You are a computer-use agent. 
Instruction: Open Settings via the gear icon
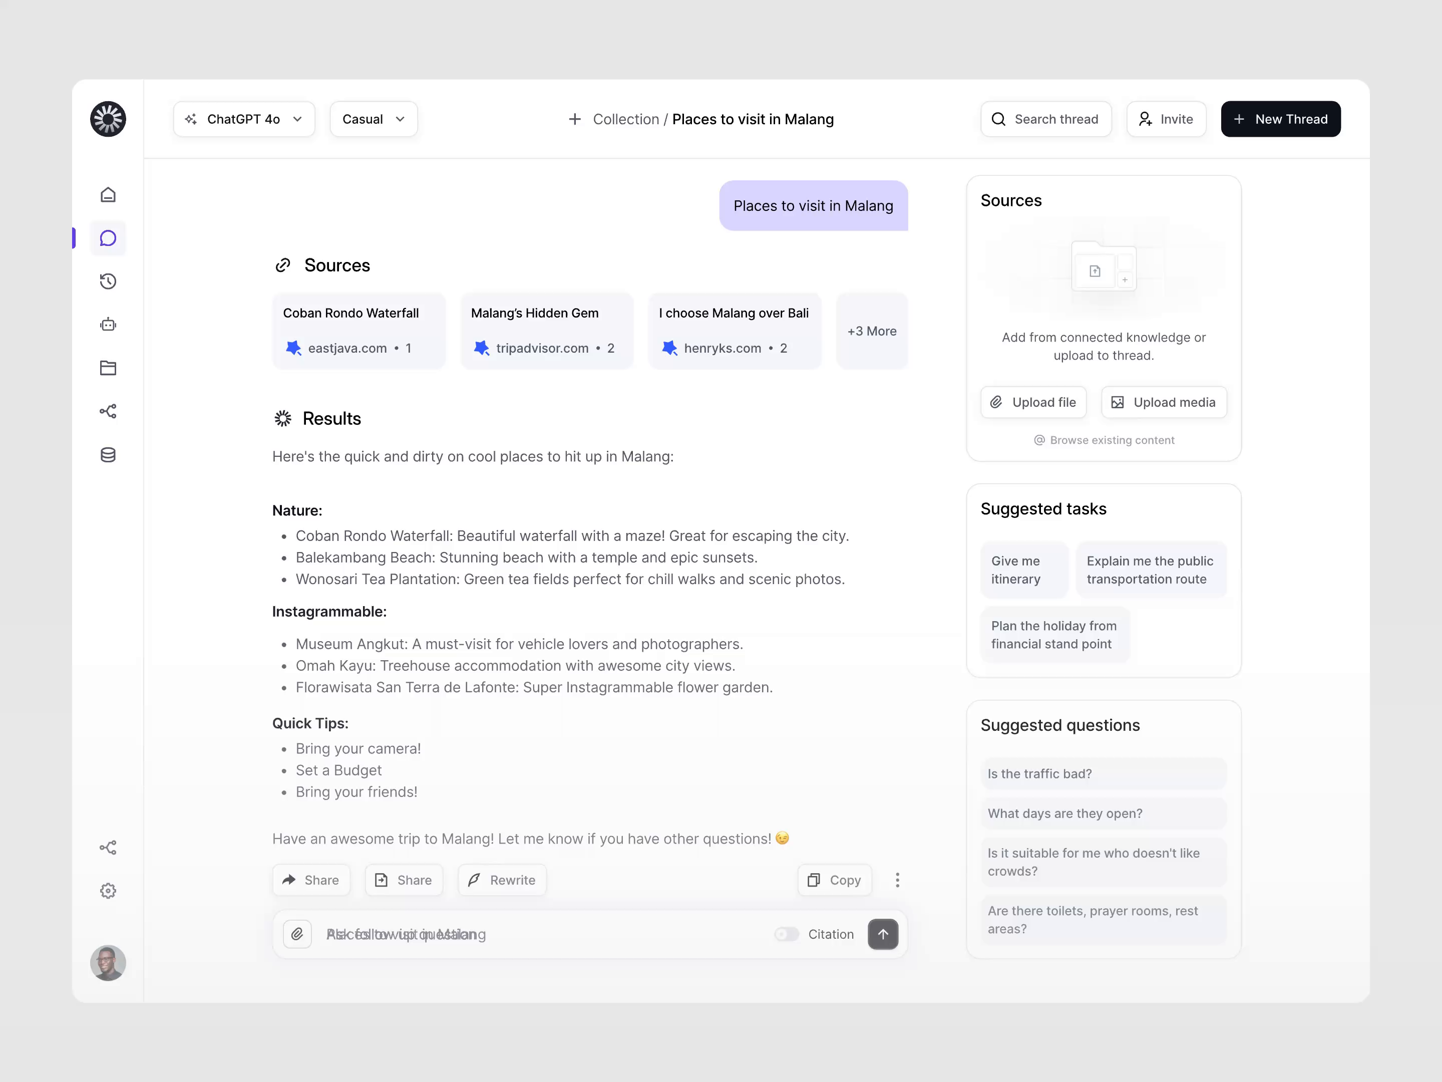point(108,891)
